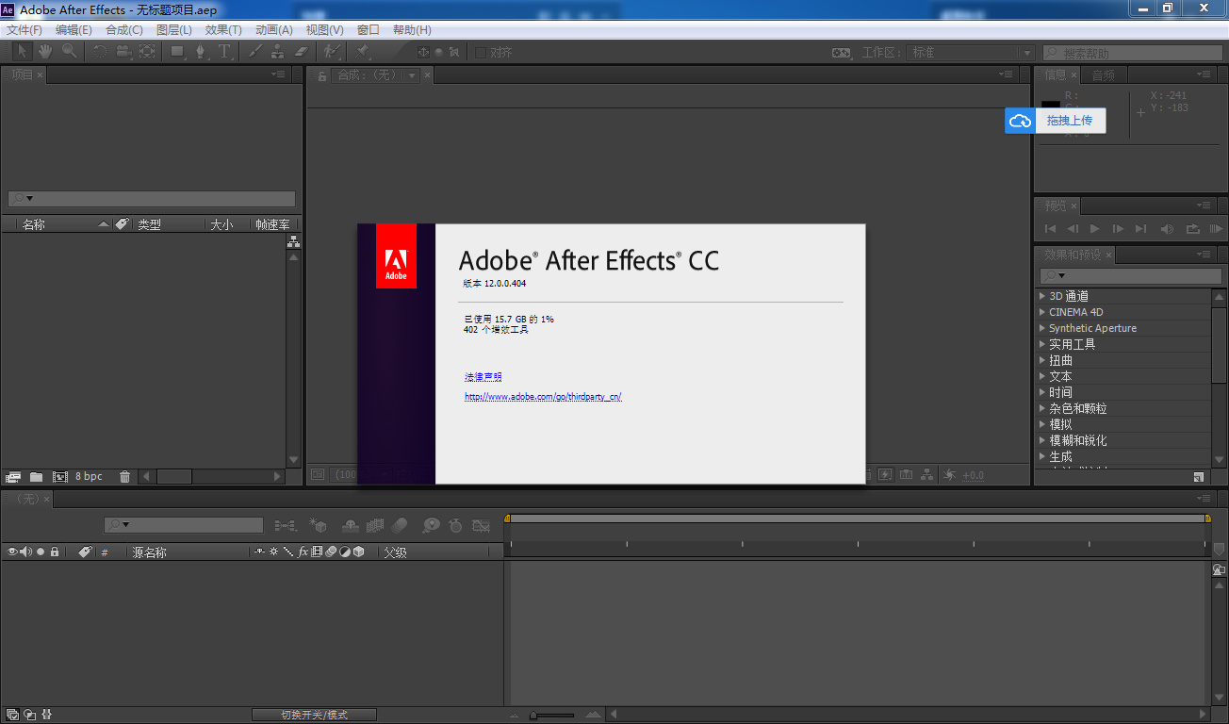Click the timeline work area bar

pos(858,518)
